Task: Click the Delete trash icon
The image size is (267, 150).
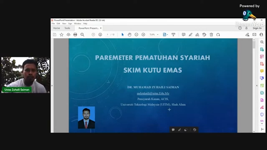Action: click(x=212, y=35)
